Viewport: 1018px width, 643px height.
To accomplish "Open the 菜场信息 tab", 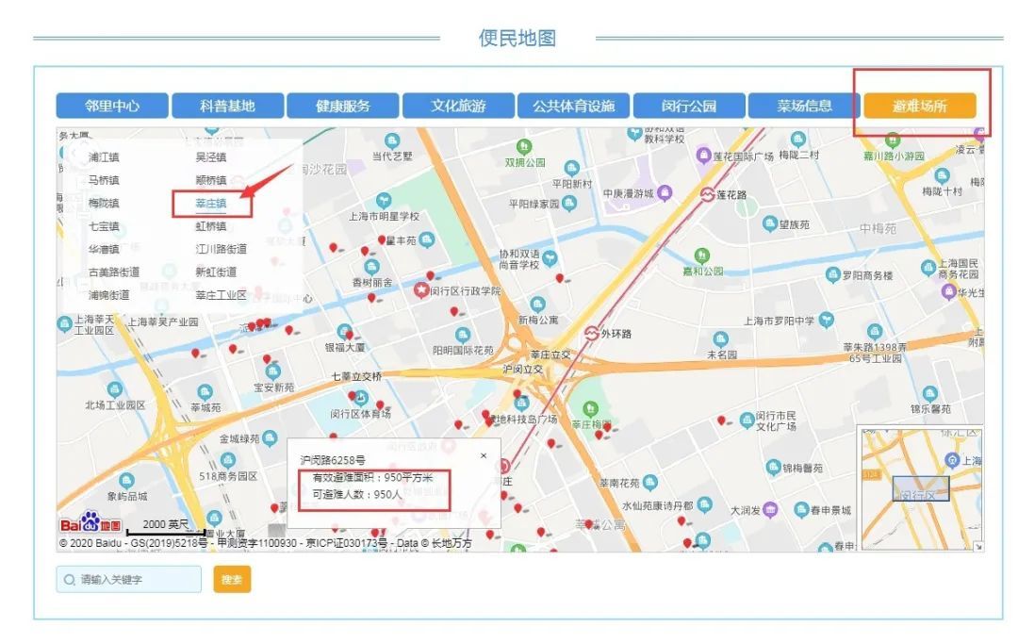I will (x=804, y=106).
